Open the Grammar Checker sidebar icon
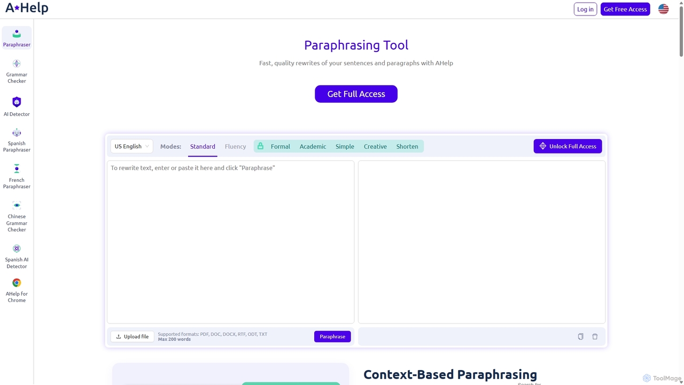 17,64
